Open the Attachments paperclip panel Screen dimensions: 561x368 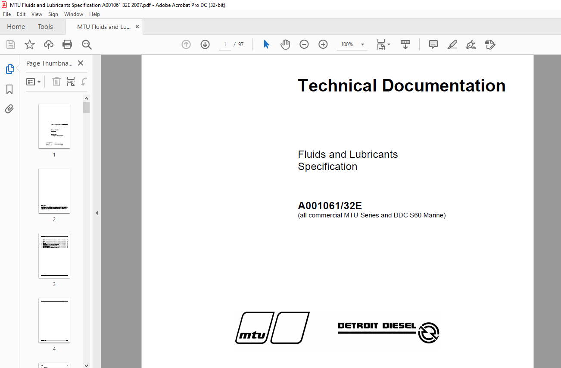9,109
